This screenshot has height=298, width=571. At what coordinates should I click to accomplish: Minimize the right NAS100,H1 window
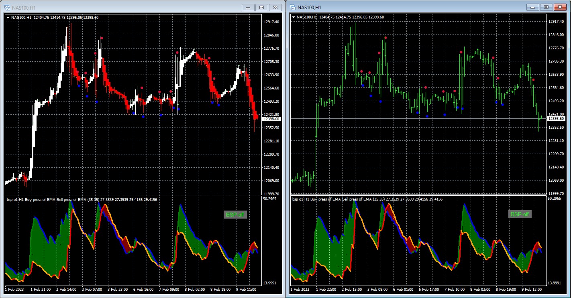coord(533,7)
